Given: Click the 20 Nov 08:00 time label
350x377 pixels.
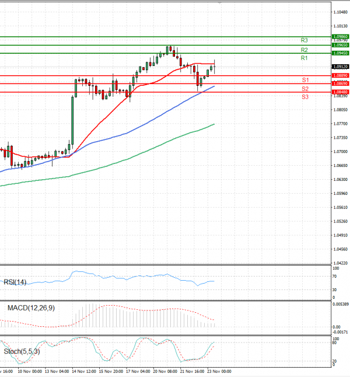Looking at the screenshot, I should [x=165, y=372].
